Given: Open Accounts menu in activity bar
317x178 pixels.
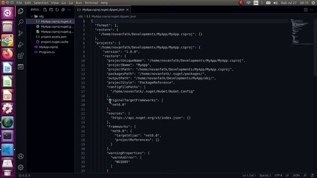Looking at the screenshot, I should [x=21, y=156].
